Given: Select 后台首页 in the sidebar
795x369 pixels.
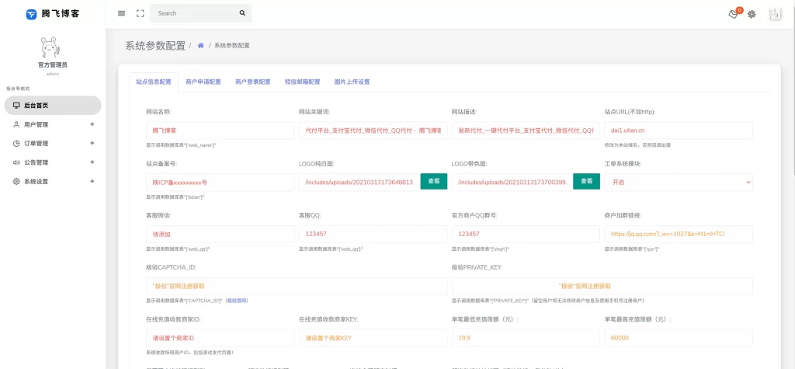Looking at the screenshot, I should 53,106.
